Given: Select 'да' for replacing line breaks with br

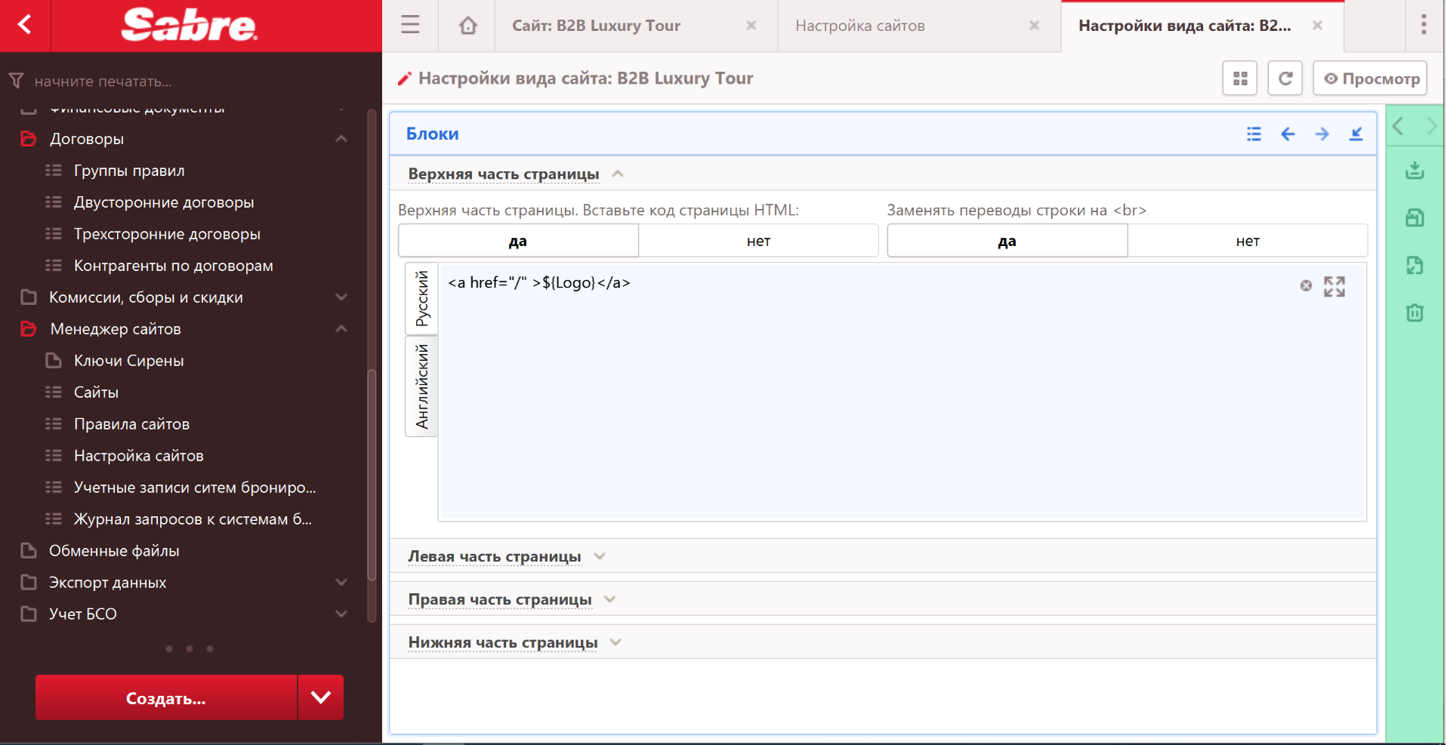Looking at the screenshot, I should click(1007, 242).
